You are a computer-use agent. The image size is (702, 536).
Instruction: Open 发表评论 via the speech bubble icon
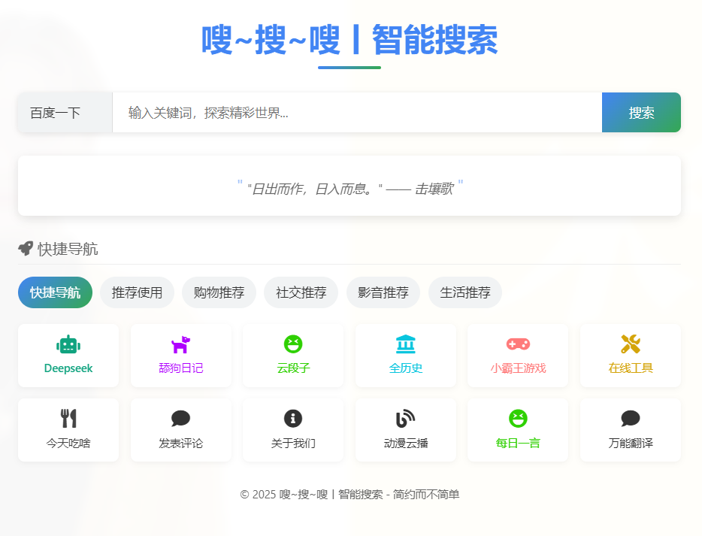tap(180, 419)
